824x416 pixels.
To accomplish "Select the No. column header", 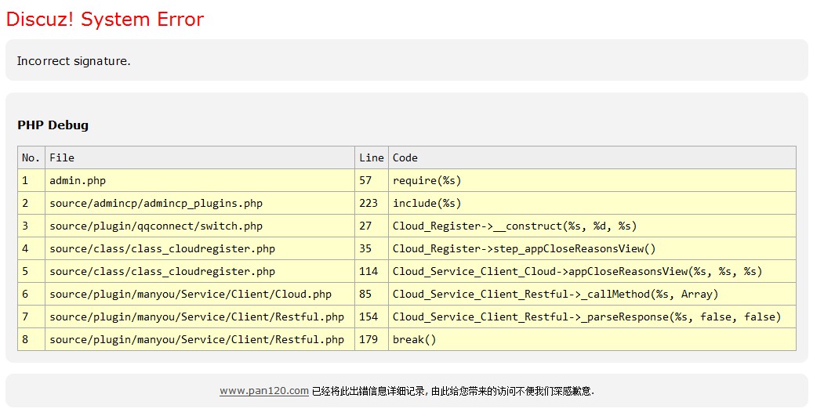I will click(x=31, y=157).
